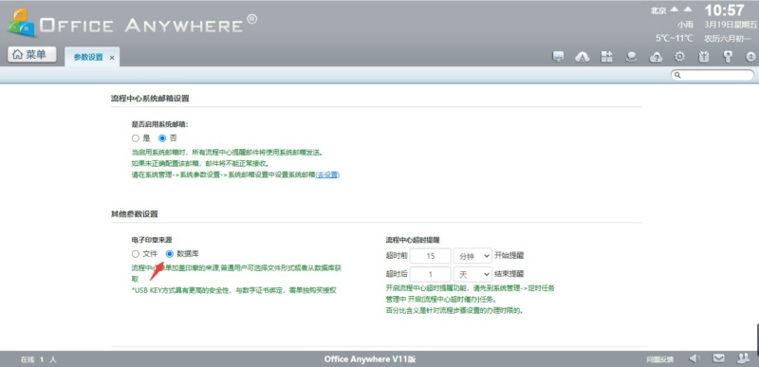Screen dimensions: 759x367
Task: Open the gear settings icon
Action: point(679,57)
